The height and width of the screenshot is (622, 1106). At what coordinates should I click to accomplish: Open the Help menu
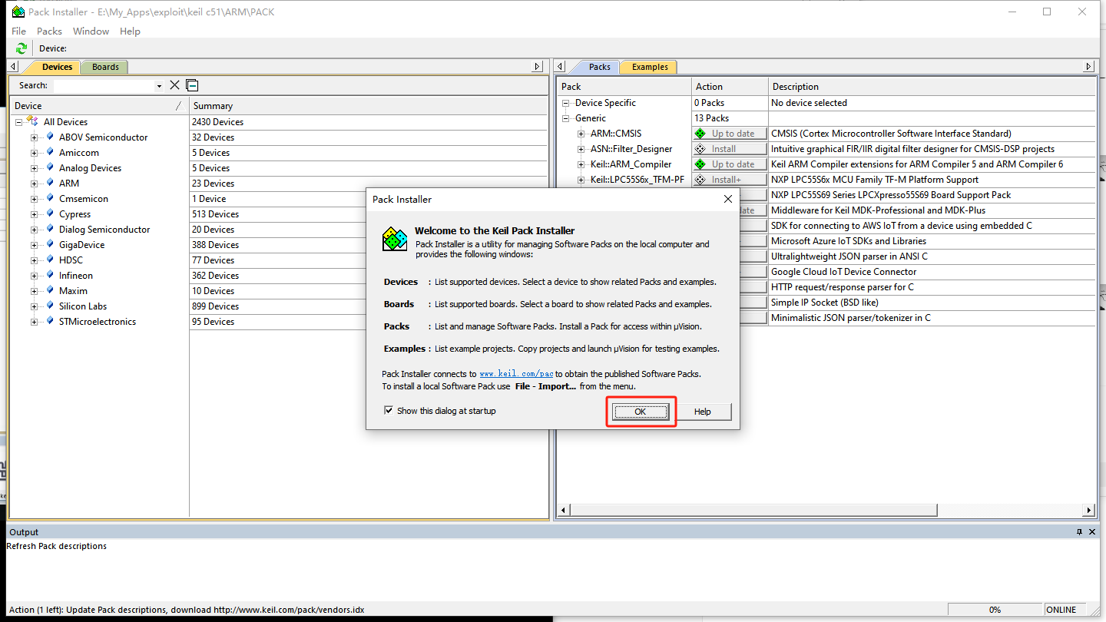[x=130, y=31]
